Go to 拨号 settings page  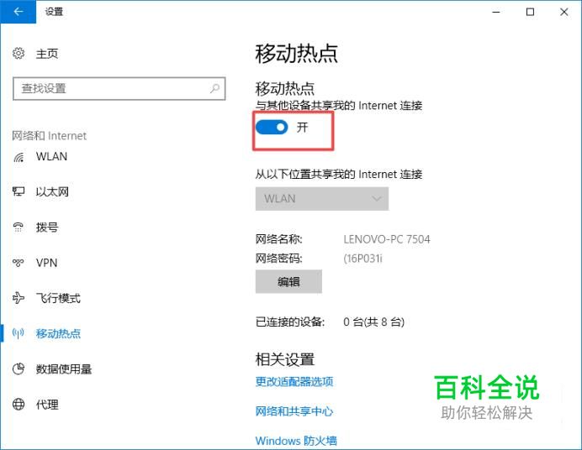click(x=47, y=227)
